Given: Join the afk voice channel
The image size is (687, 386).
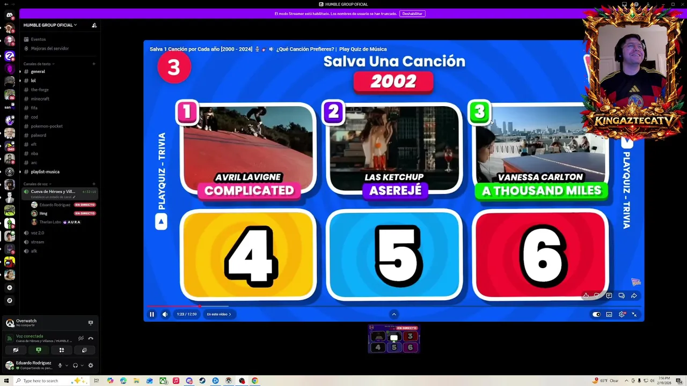Looking at the screenshot, I should (59, 251).
